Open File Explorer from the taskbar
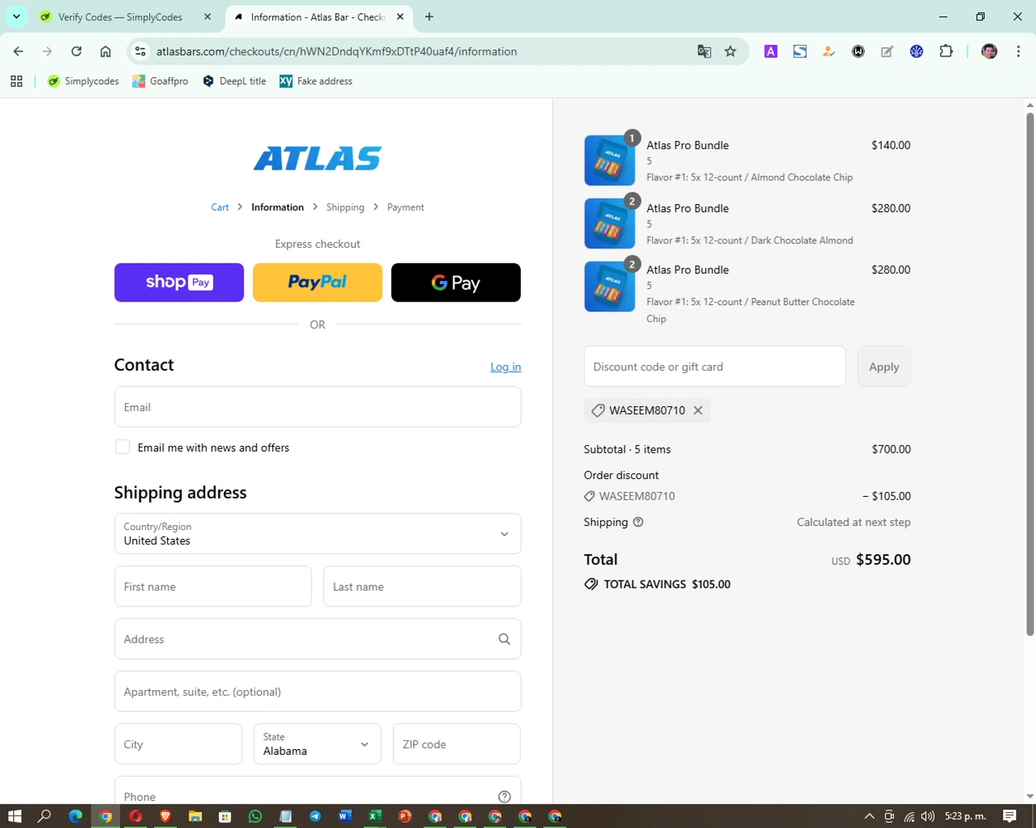The height and width of the screenshot is (828, 1036). point(195,816)
